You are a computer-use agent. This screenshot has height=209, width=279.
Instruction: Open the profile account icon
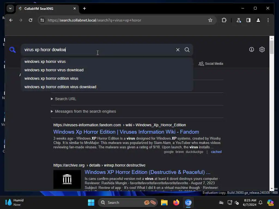(x=258, y=20)
